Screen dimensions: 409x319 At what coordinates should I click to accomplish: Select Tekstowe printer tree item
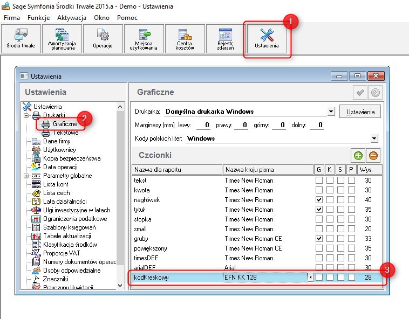[x=66, y=133]
